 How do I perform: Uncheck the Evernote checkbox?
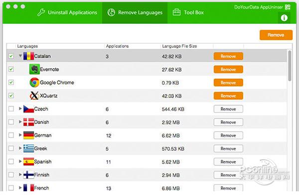pyautogui.click(x=11, y=69)
